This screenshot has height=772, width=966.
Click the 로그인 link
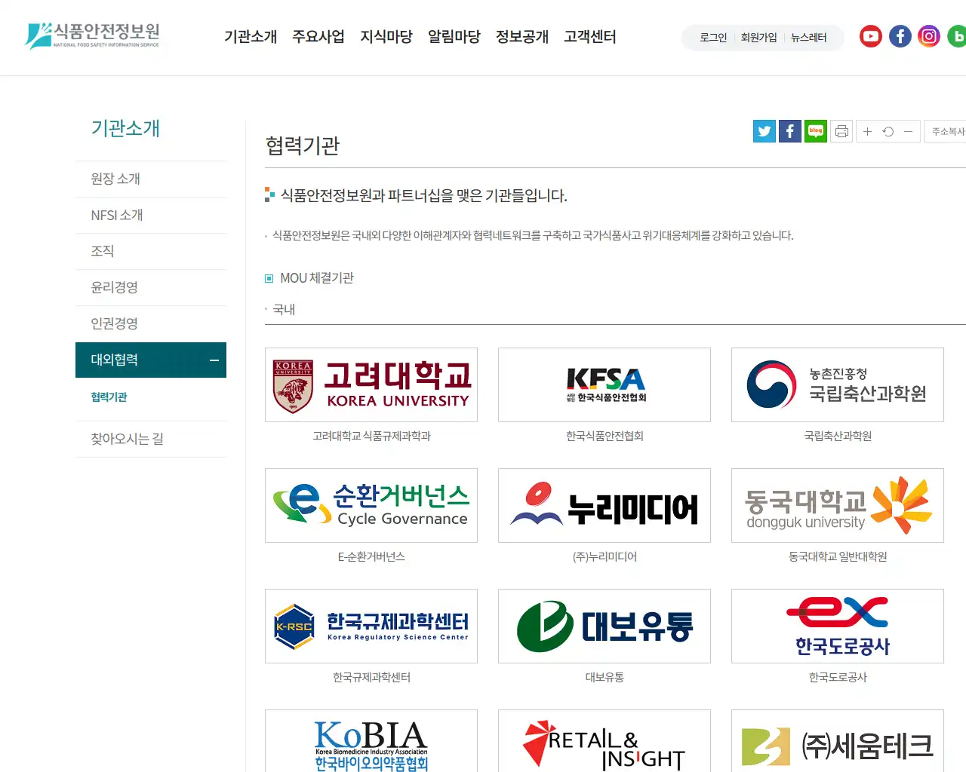pos(713,37)
